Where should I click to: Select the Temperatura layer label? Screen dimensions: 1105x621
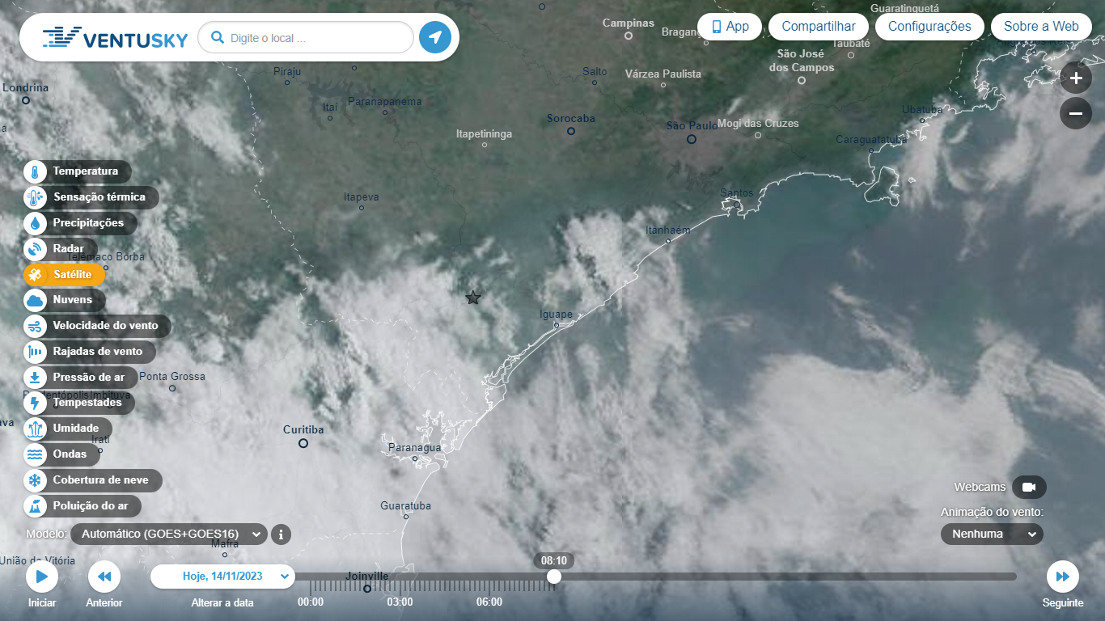(x=86, y=171)
